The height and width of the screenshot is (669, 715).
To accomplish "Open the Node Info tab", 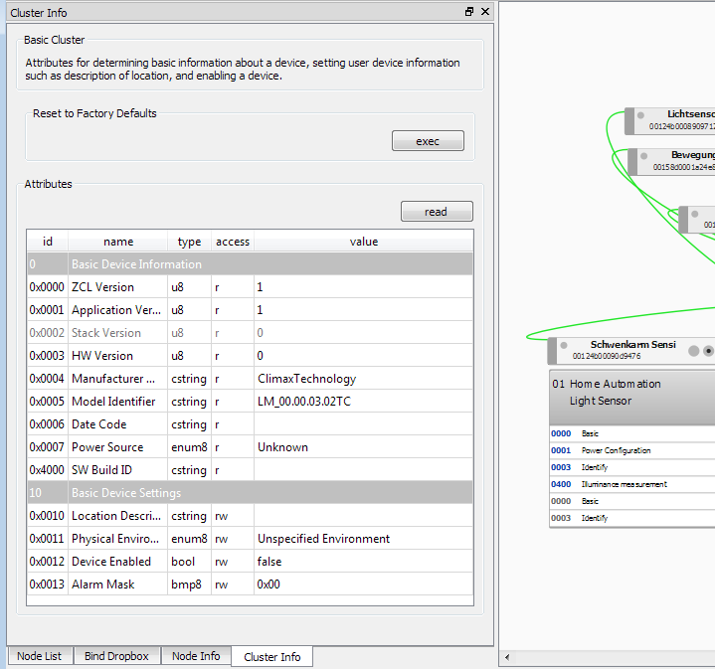I will pyautogui.click(x=196, y=656).
